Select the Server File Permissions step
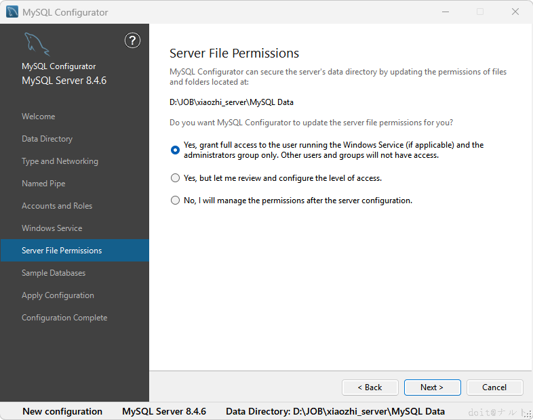This screenshot has height=420, width=533. tap(62, 251)
